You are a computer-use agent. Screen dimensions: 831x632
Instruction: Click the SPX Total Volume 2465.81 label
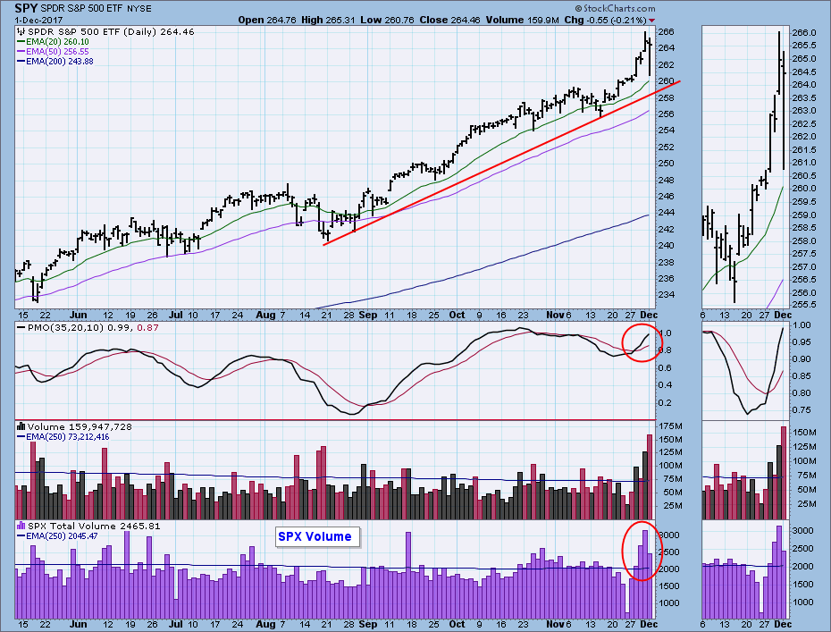click(94, 526)
